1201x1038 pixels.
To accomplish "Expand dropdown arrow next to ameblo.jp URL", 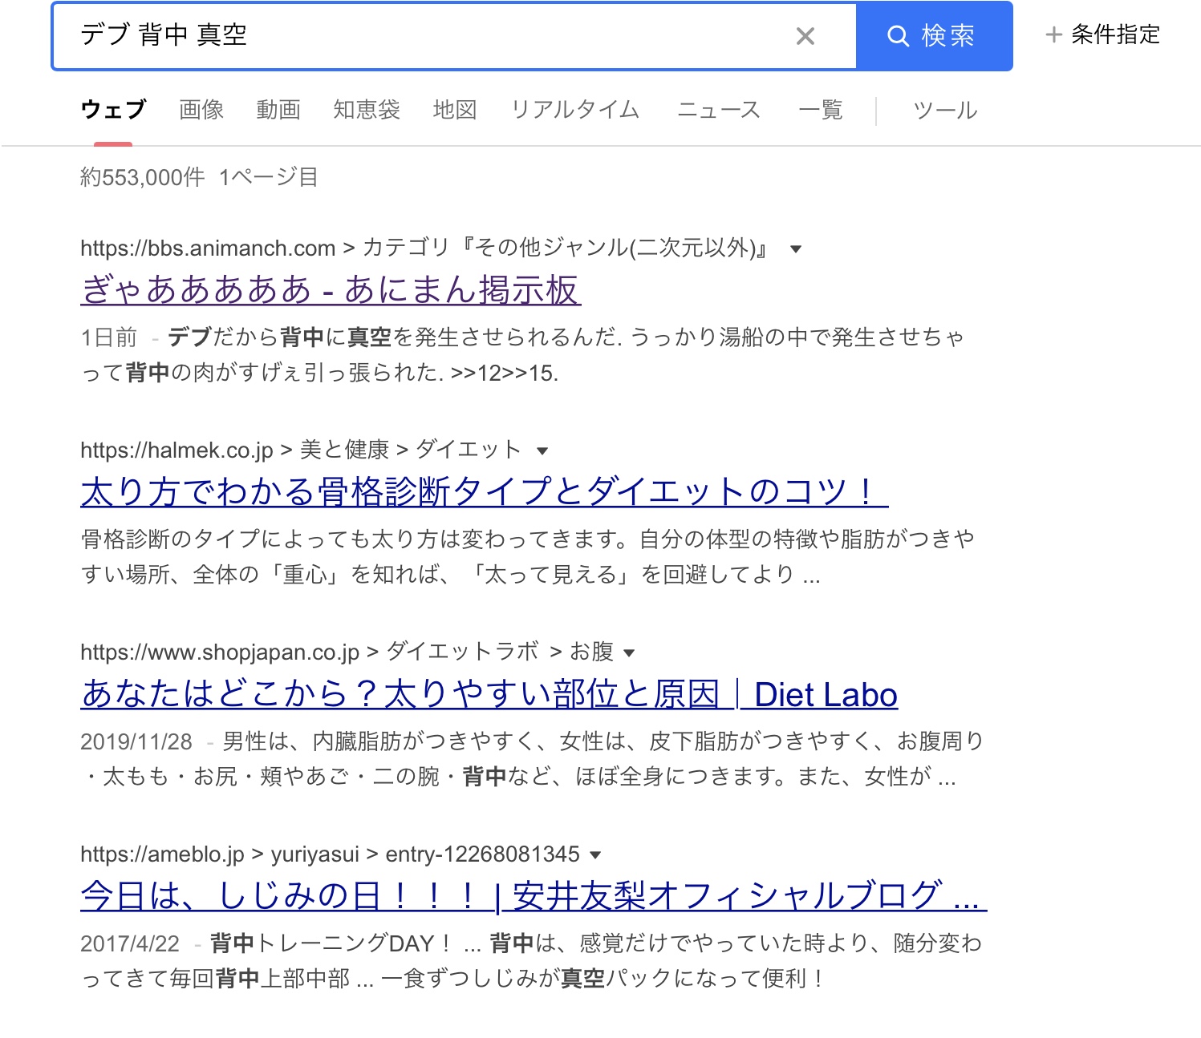I will pos(595,855).
